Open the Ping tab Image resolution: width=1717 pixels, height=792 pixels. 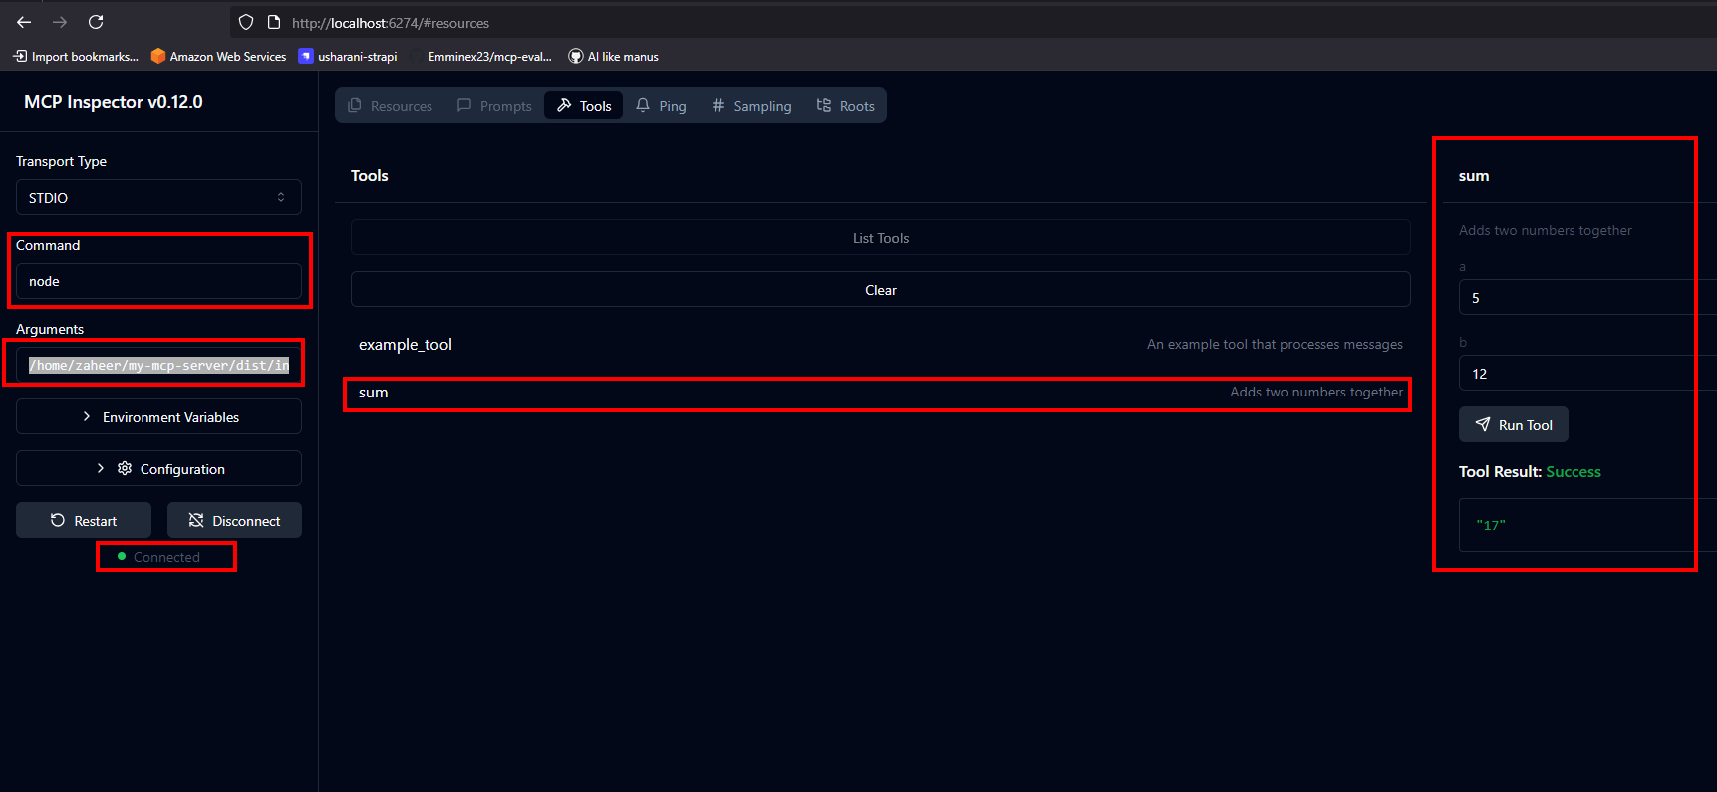[x=661, y=106]
